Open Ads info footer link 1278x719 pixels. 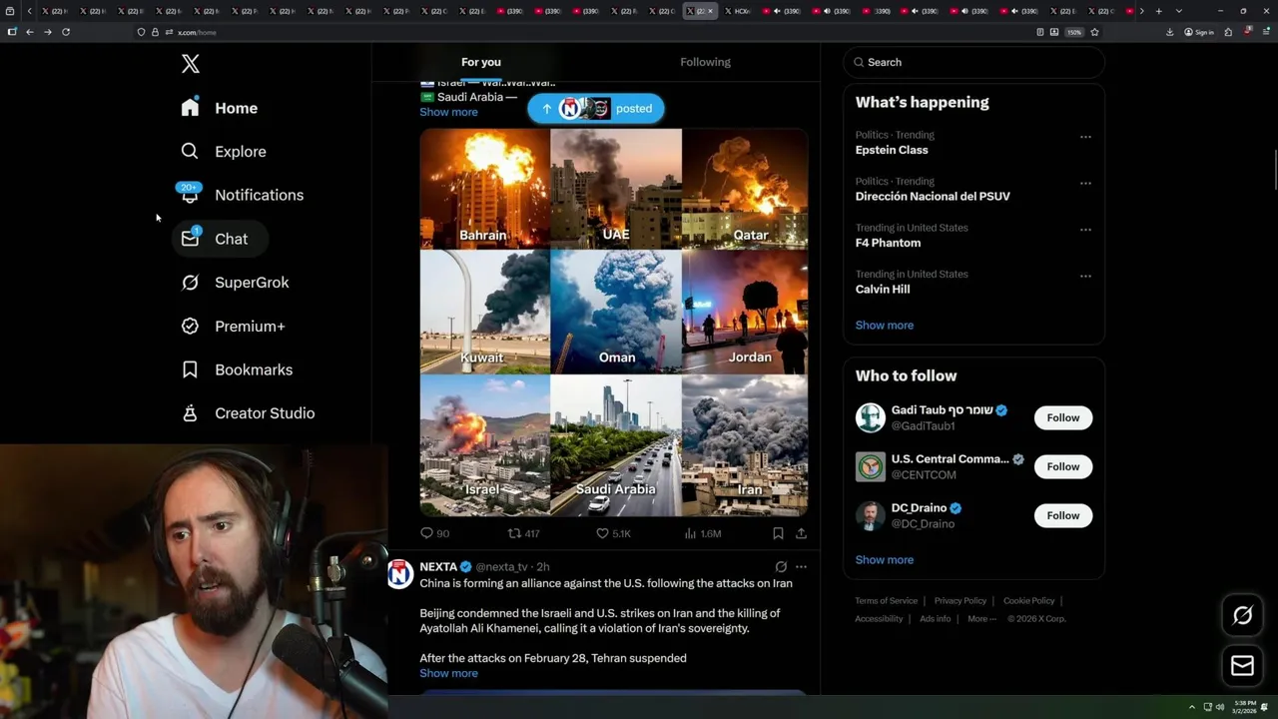[x=936, y=619]
